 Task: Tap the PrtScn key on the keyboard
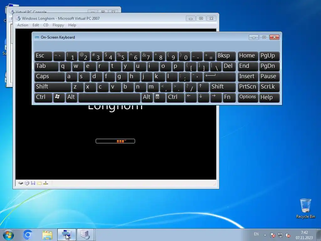248,87
